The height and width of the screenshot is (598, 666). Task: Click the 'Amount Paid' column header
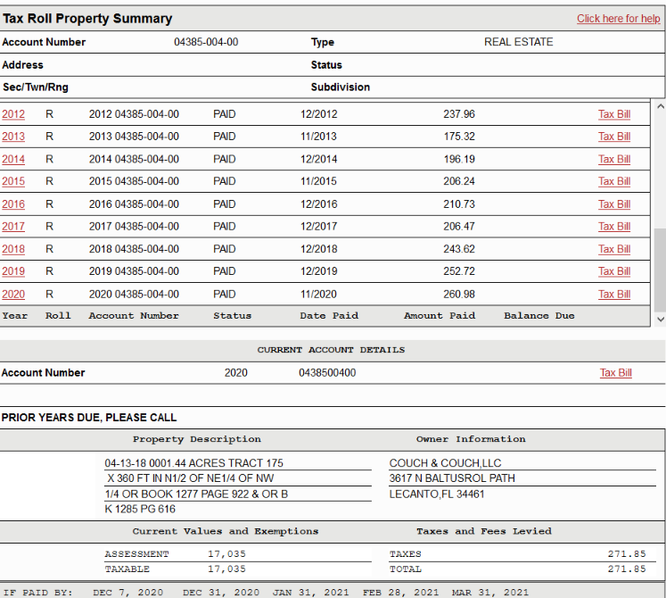(440, 316)
